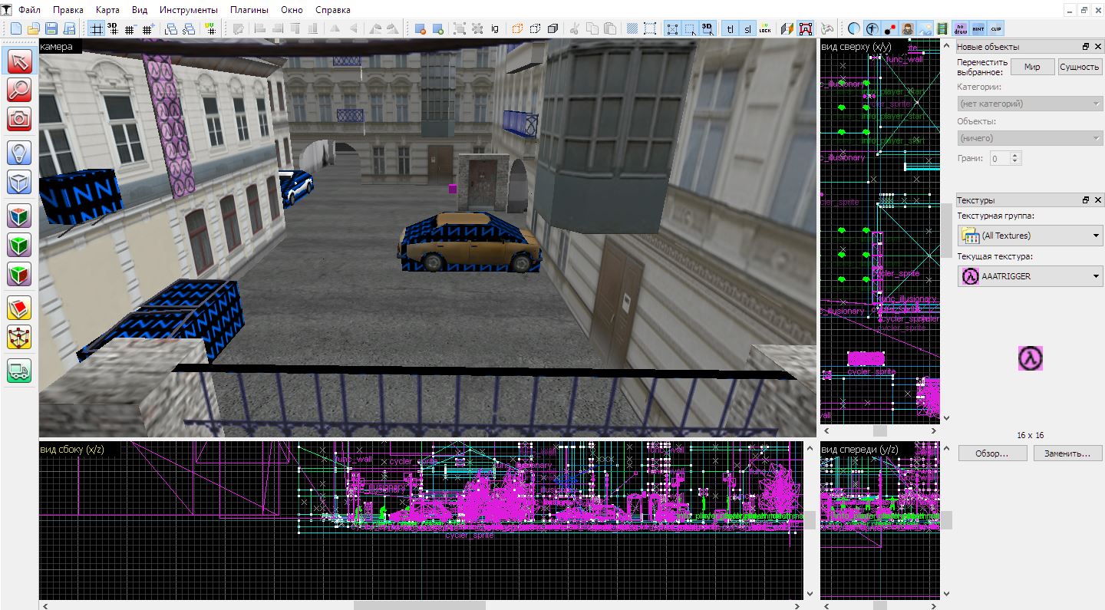Image resolution: width=1105 pixels, height=610 pixels.
Task: Open the Правка menu
Action: pyautogui.click(x=68, y=10)
